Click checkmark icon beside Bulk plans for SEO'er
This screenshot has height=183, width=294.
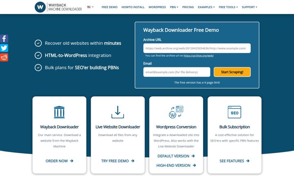click(38, 68)
